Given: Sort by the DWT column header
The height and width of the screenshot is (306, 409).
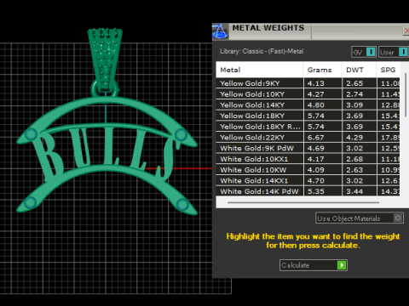Looking at the screenshot, I should [359, 70].
